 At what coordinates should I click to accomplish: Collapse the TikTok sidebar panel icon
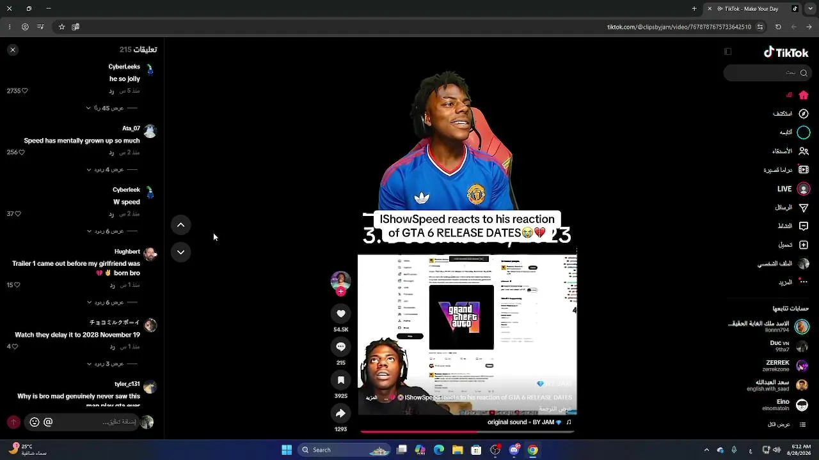pyautogui.click(x=728, y=52)
